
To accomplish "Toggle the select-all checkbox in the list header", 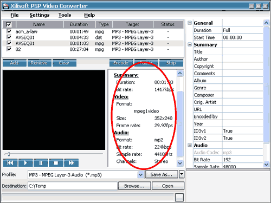I will 9,24.
